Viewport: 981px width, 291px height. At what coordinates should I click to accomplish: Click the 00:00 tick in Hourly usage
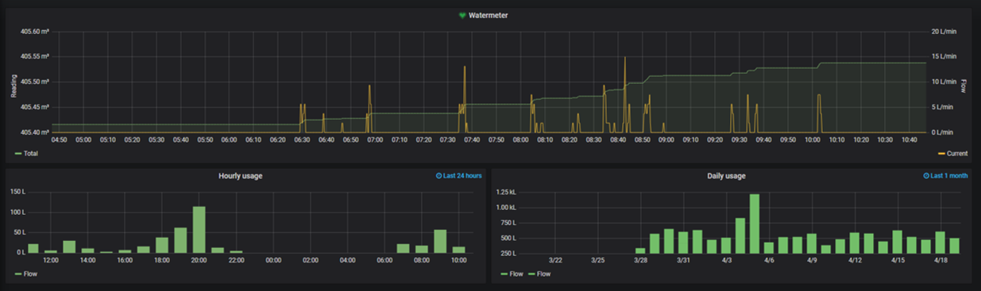[x=272, y=260]
